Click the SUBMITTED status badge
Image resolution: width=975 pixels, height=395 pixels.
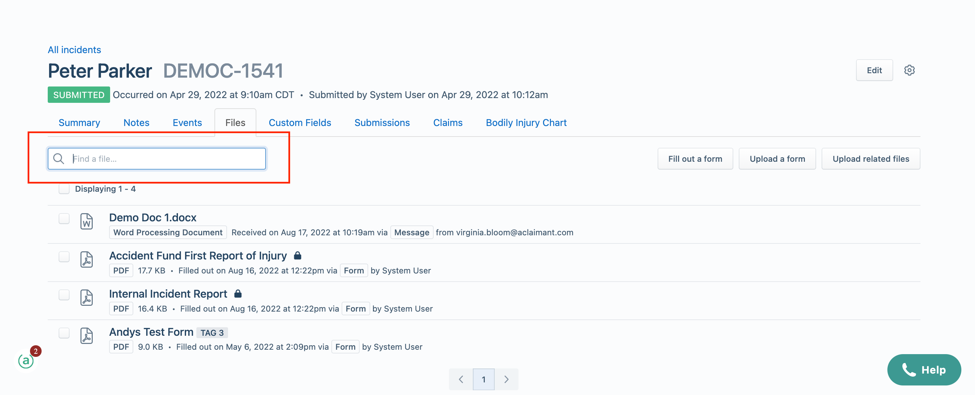pos(79,95)
